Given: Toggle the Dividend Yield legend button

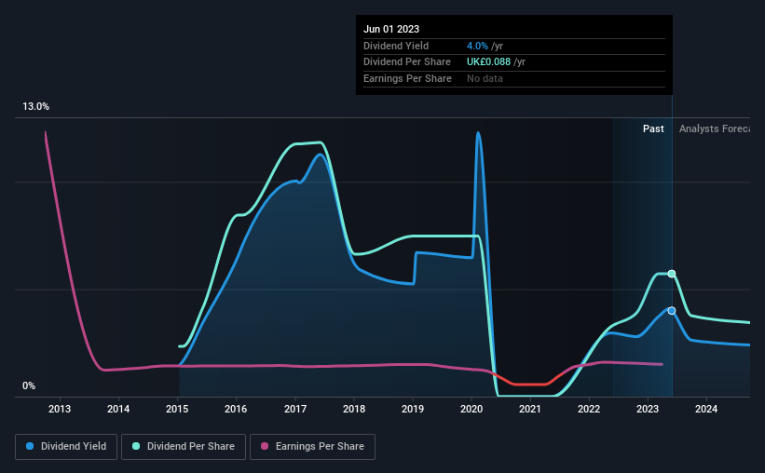Looking at the screenshot, I should point(66,447).
